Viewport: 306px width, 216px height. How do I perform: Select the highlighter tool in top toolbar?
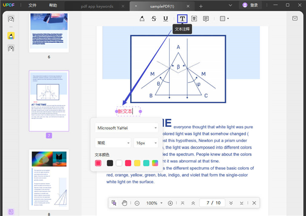click(x=142, y=19)
